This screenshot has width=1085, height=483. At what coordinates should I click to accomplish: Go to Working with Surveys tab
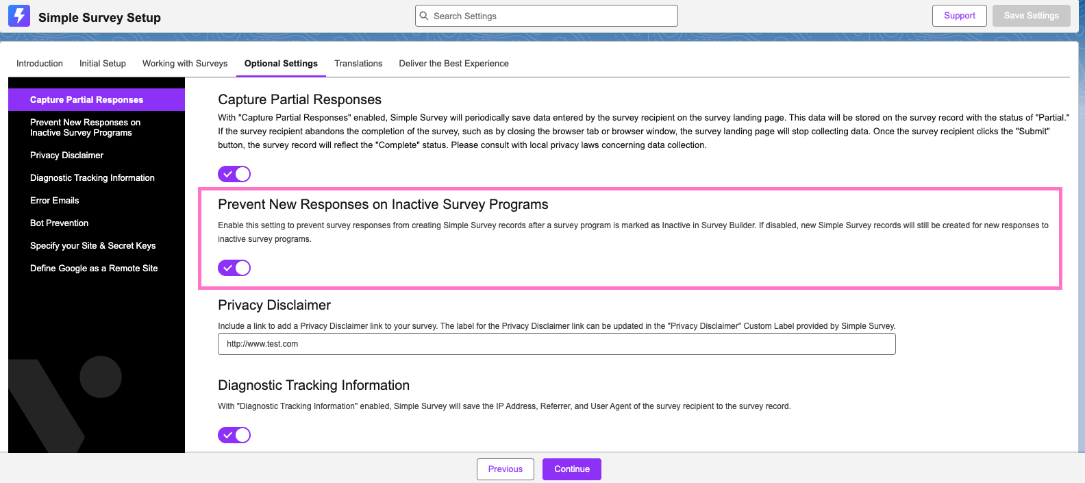185,64
